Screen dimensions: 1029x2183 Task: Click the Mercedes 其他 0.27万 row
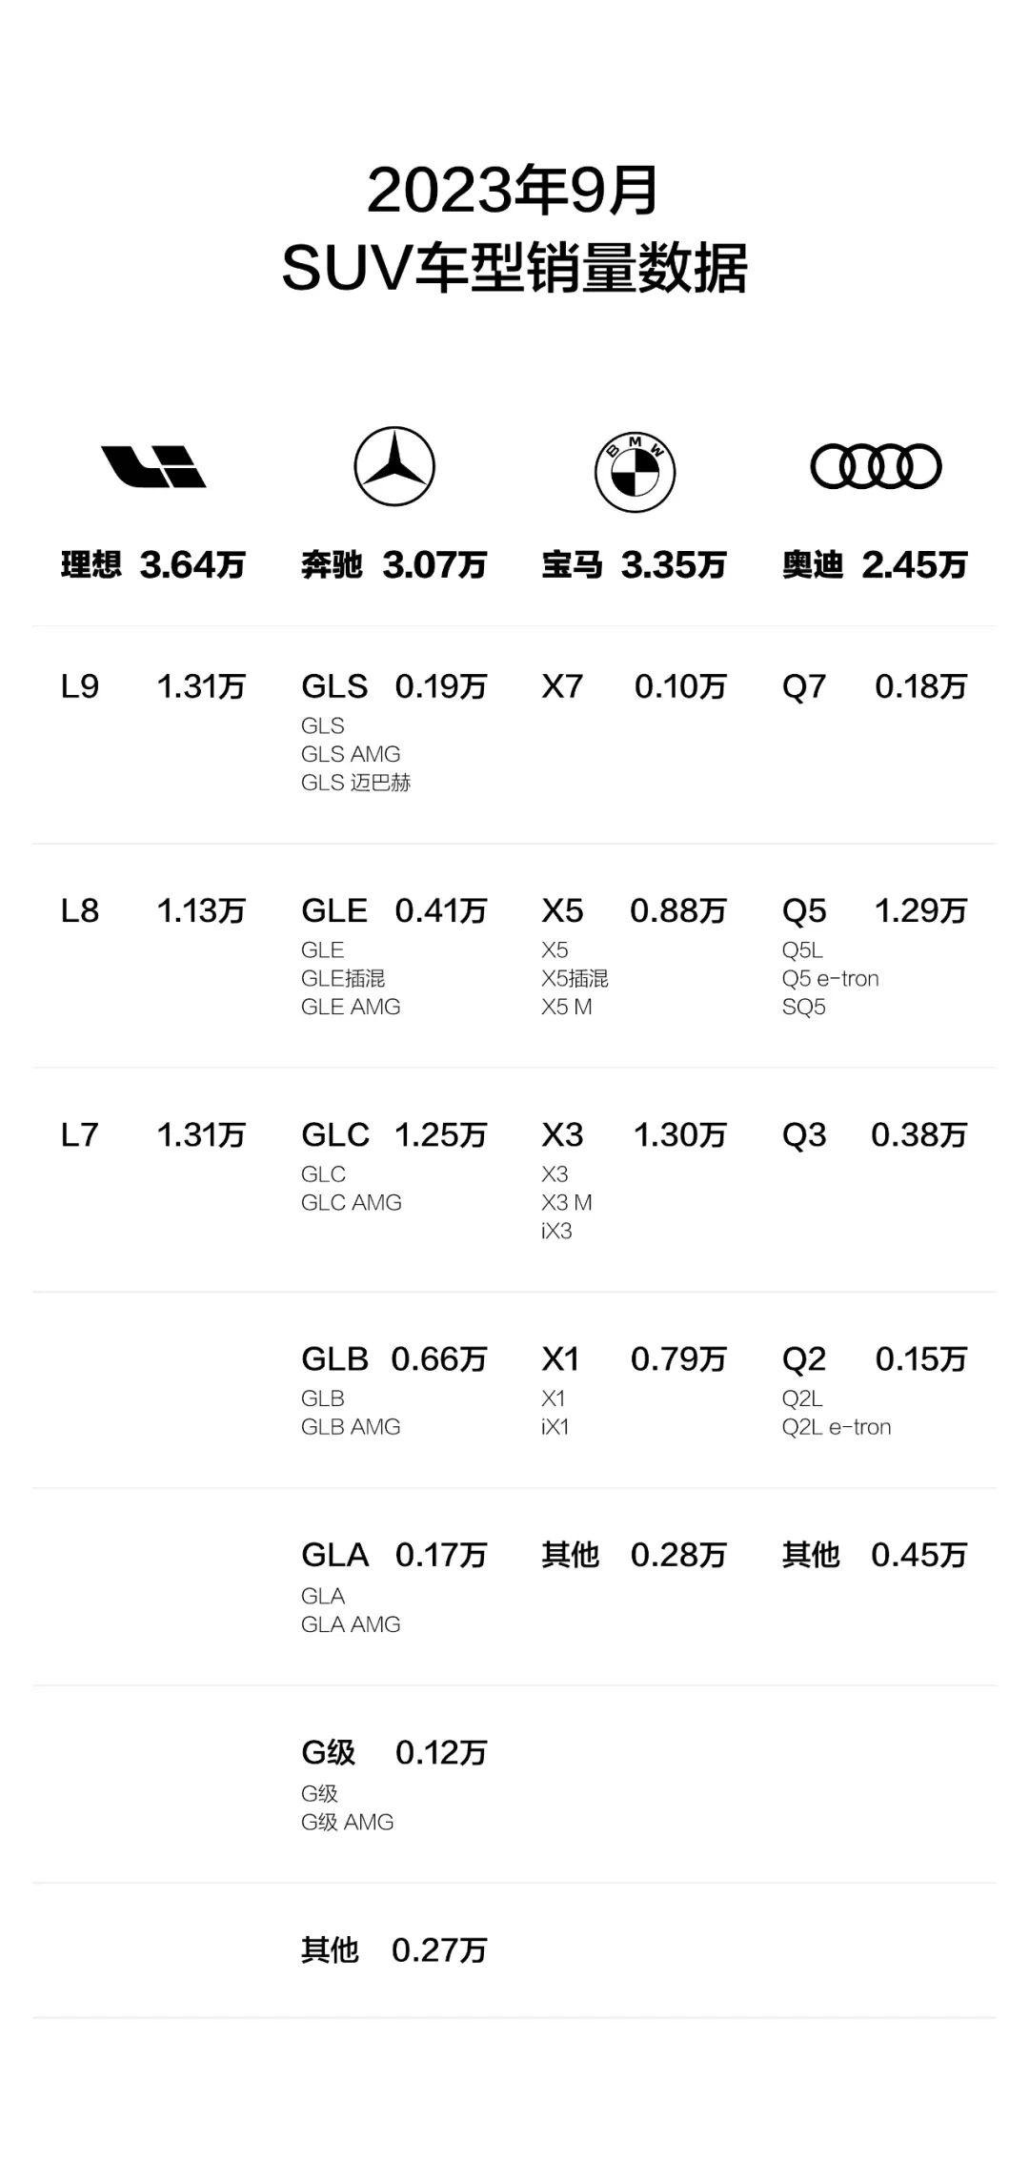tap(394, 1949)
